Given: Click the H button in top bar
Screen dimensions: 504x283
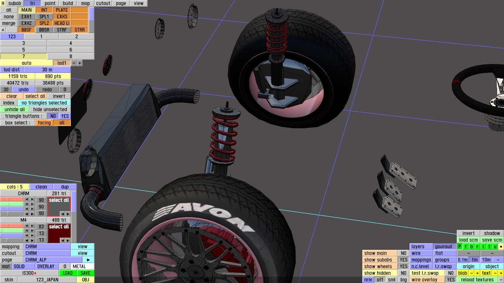Looking at the screenshot, I should [x=3, y=3].
